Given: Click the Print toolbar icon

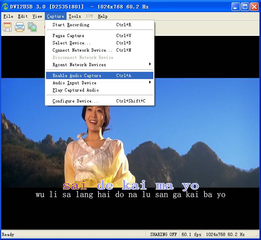Looking at the screenshot, I should (x=20, y=27).
